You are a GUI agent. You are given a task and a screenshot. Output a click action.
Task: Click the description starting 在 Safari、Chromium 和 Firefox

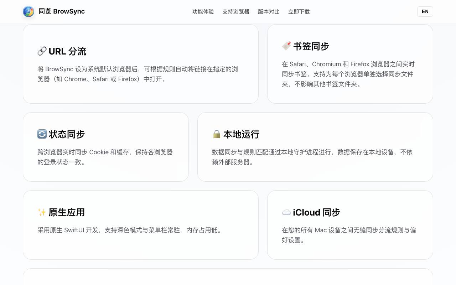click(348, 74)
